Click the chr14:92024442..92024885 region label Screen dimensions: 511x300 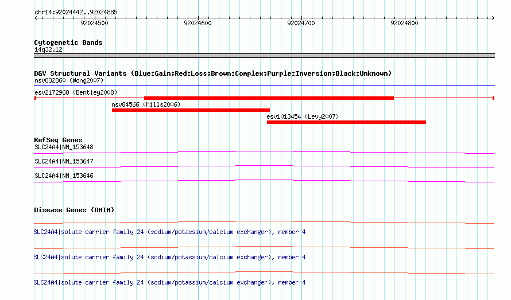(x=76, y=12)
